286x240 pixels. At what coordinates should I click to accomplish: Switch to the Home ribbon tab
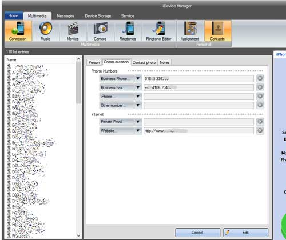tap(14, 16)
